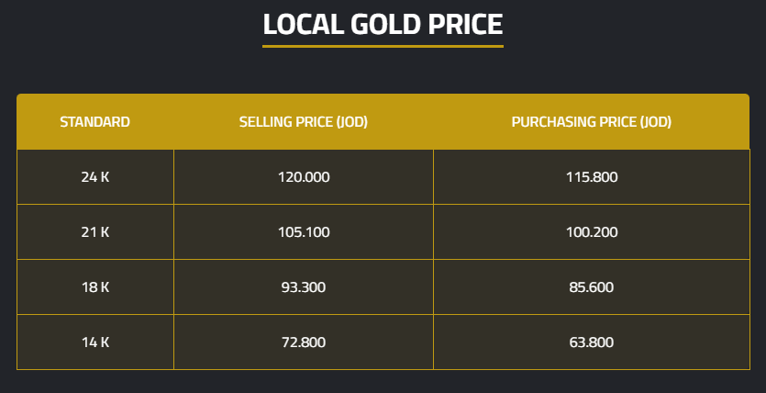Click the word PRICE in the title
Image resolution: width=766 pixels, height=393 pixels.
464,24
